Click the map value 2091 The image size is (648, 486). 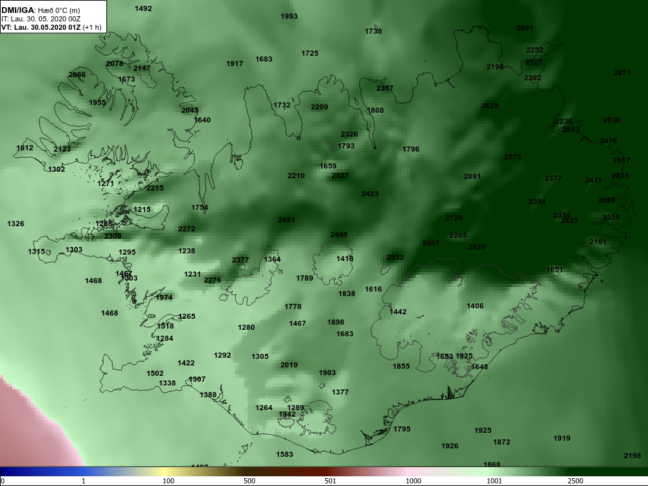coord(472,176)
